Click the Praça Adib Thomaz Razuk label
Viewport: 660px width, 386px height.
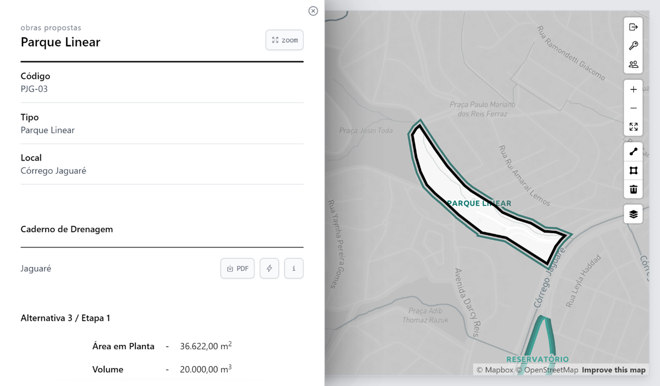click(425, 315)
